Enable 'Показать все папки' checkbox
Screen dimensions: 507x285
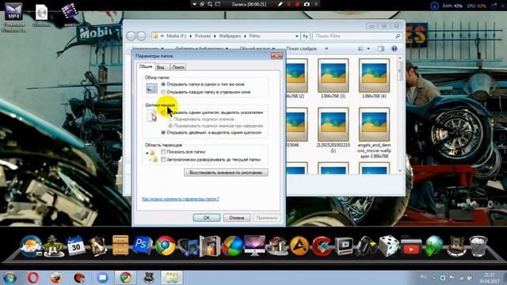point(164,152)
